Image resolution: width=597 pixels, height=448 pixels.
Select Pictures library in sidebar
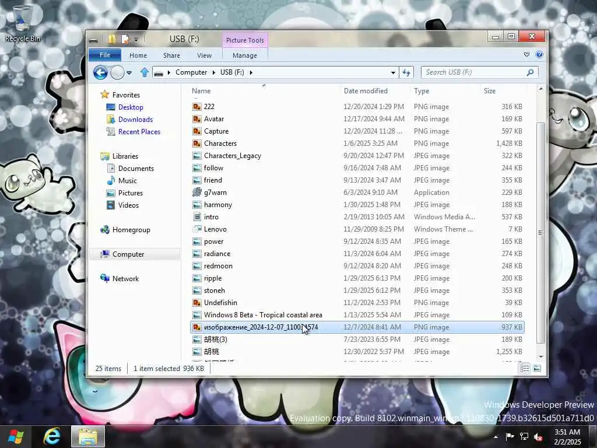(x=130, y=192)
